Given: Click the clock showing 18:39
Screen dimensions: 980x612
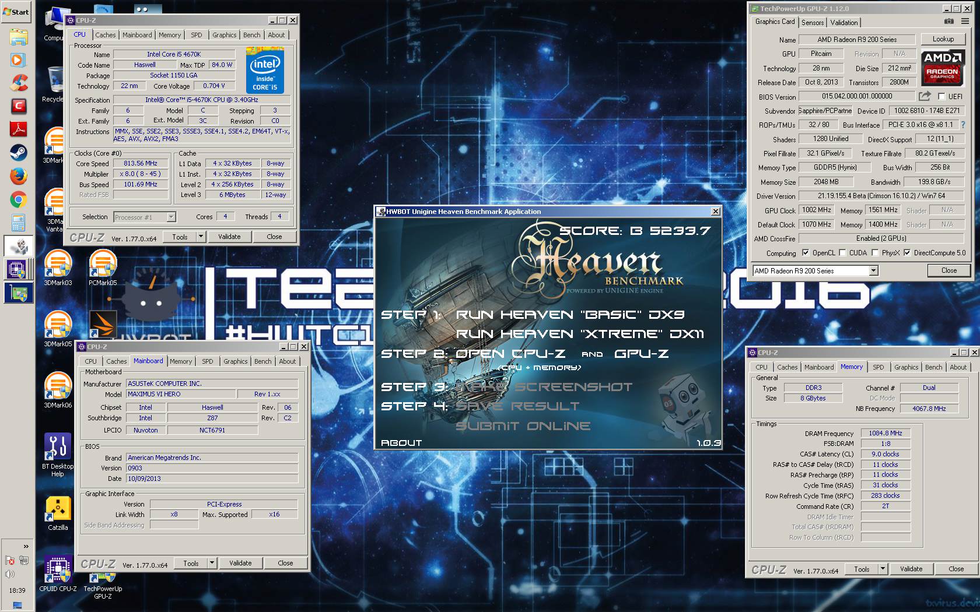Looking at the screenshot, I should [17, 590].
